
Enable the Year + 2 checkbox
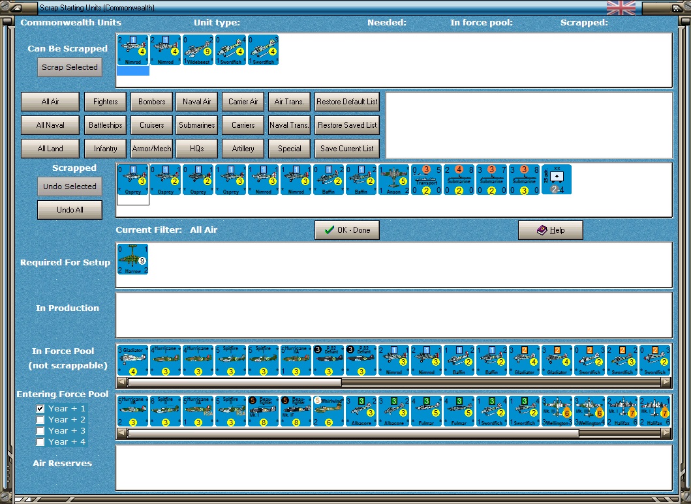pyautogui.click(x=40, y=419)
